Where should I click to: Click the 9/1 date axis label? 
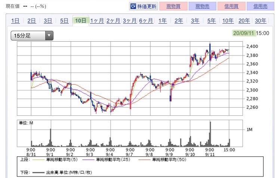click(x=50, y=154)
